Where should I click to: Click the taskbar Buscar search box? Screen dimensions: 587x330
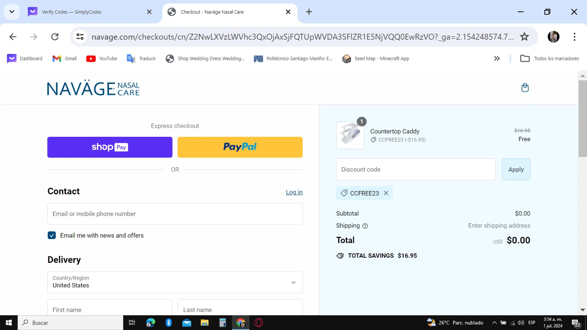tap(70, 323)
